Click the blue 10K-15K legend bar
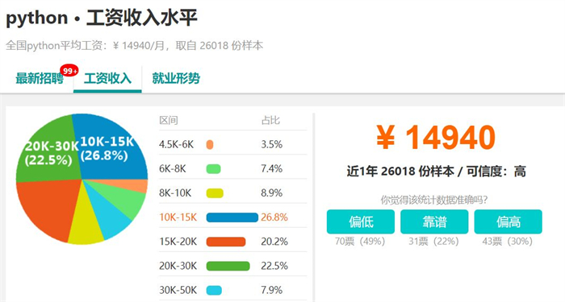Screen dimensions: 565x302 (x=232, y=217)
